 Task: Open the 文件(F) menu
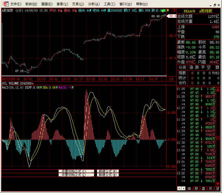16,4
